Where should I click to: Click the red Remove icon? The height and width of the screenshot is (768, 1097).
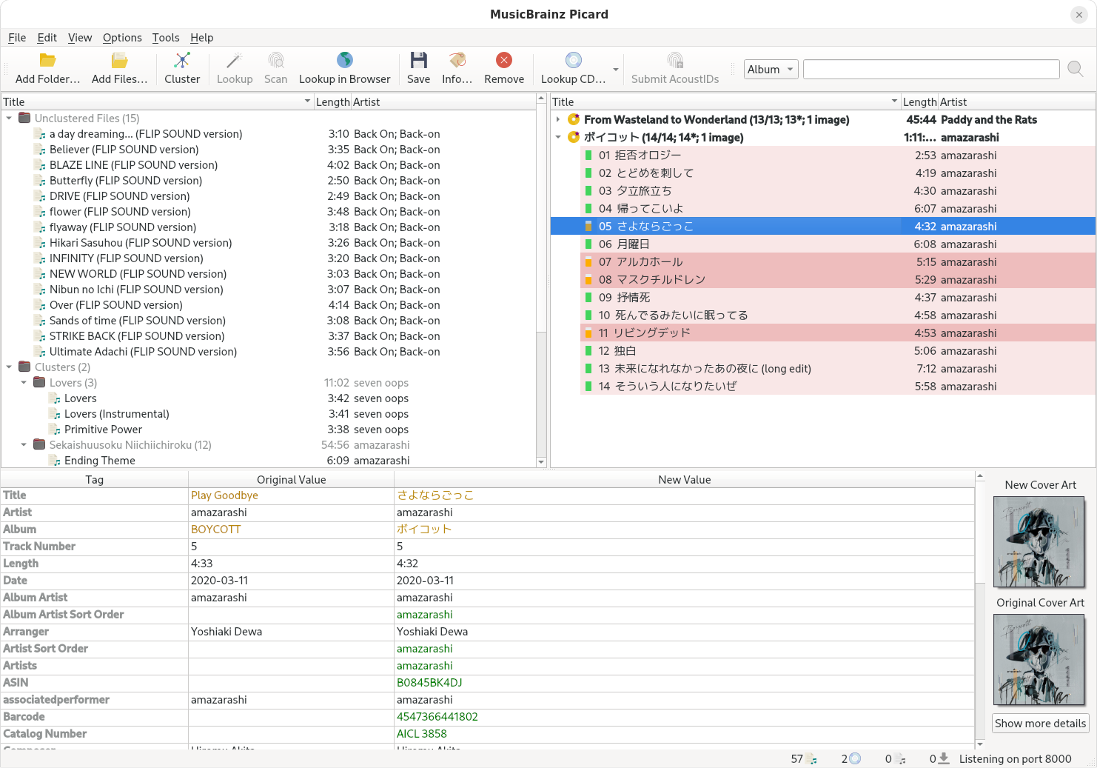pos(504,61)
